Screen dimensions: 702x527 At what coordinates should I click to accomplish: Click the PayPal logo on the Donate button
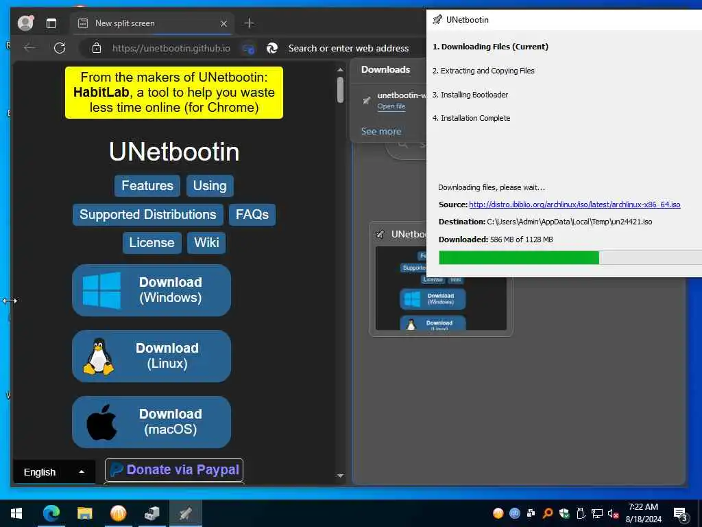(x=117, y=469)
